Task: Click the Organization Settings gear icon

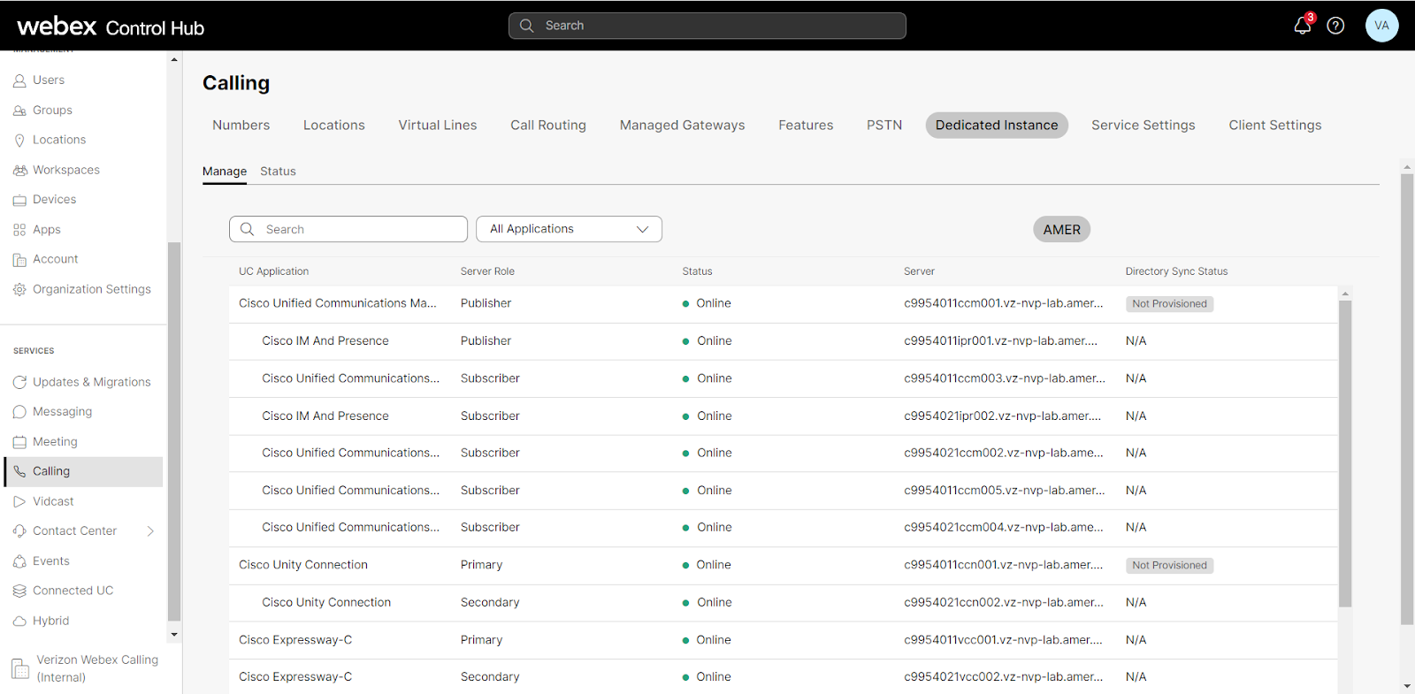Action: coord(19,289)
